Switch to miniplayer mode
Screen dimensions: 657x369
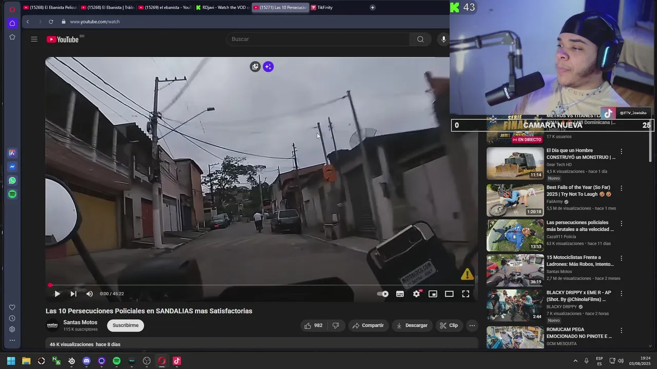point(433,294)
